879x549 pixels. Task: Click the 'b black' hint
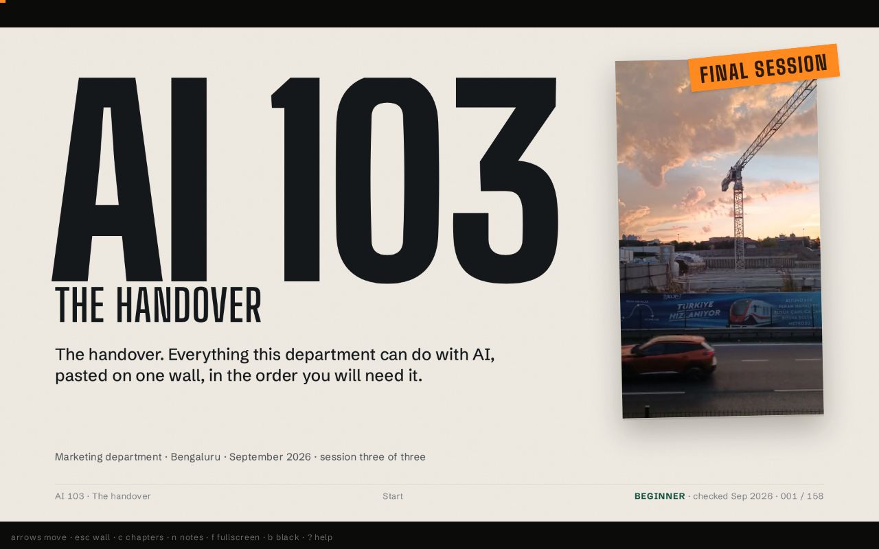pos(284,537)
